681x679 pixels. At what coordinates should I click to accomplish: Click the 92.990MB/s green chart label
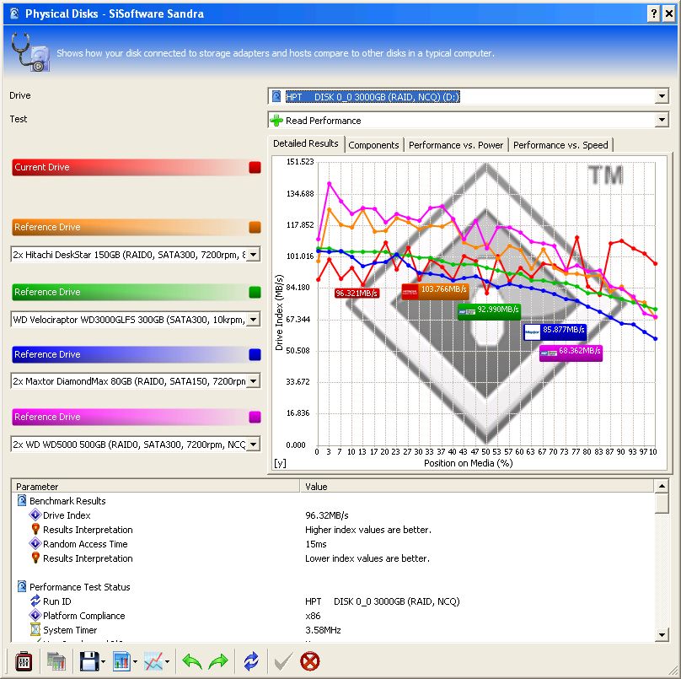pyautogui.click(x=489, y=310)
